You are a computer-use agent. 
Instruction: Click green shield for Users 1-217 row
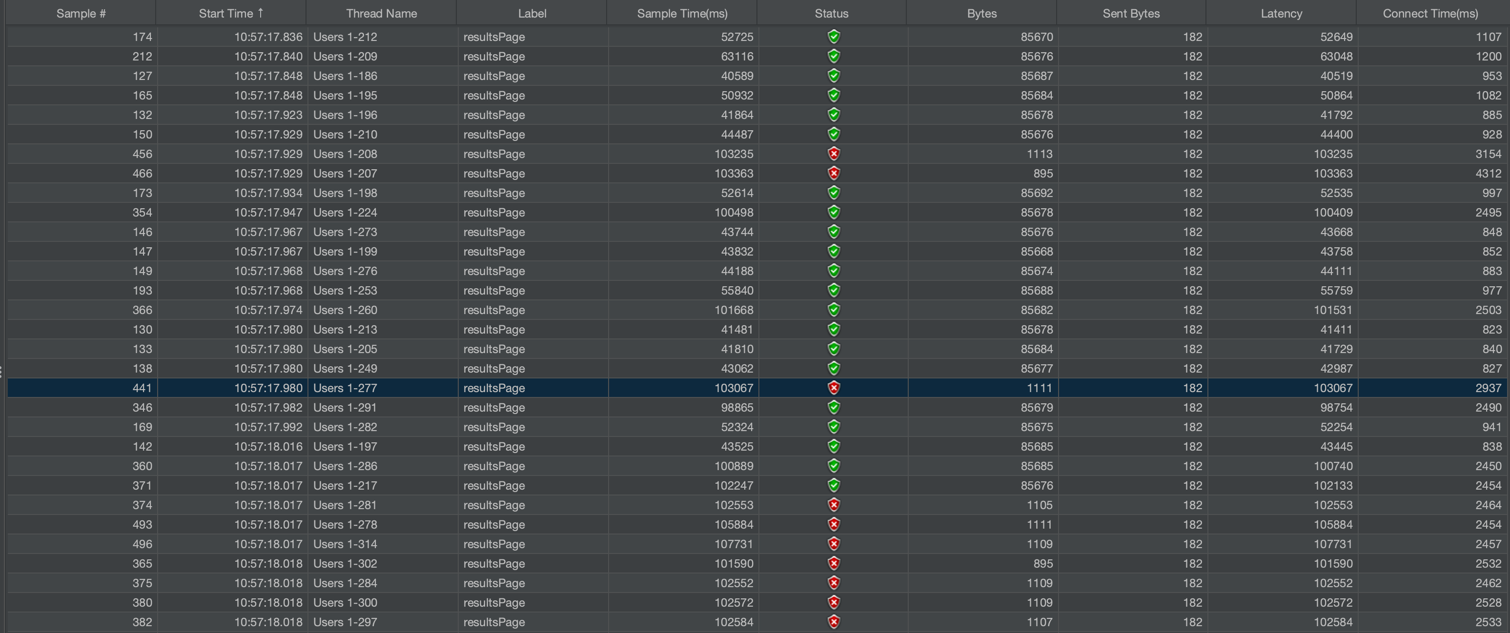pyautogui.click(x=834, y=485)
